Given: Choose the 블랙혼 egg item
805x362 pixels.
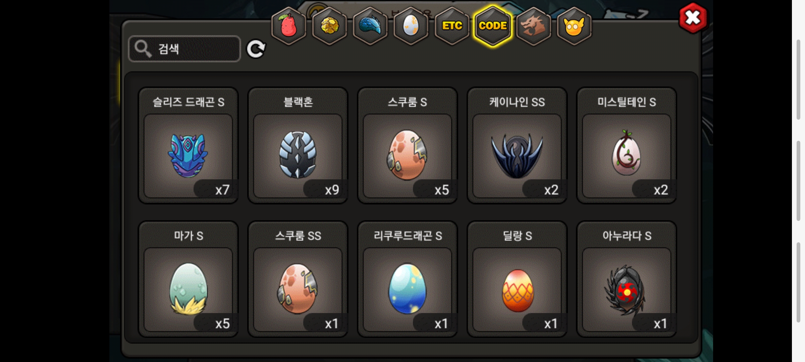Looking at the screenshot, I should click(x=298, y=145).
